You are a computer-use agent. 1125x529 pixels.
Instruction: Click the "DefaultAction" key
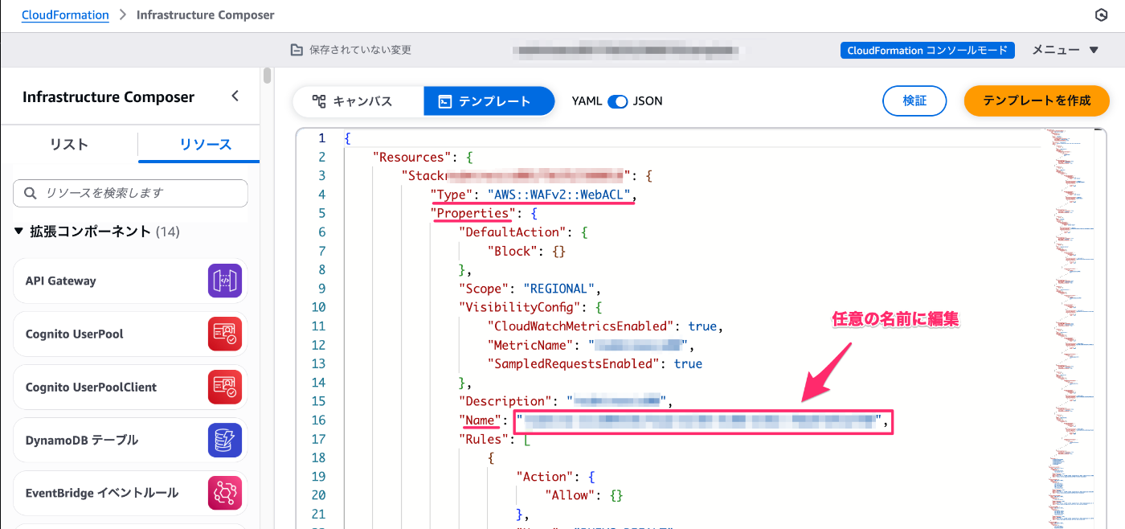click(513, 232)
